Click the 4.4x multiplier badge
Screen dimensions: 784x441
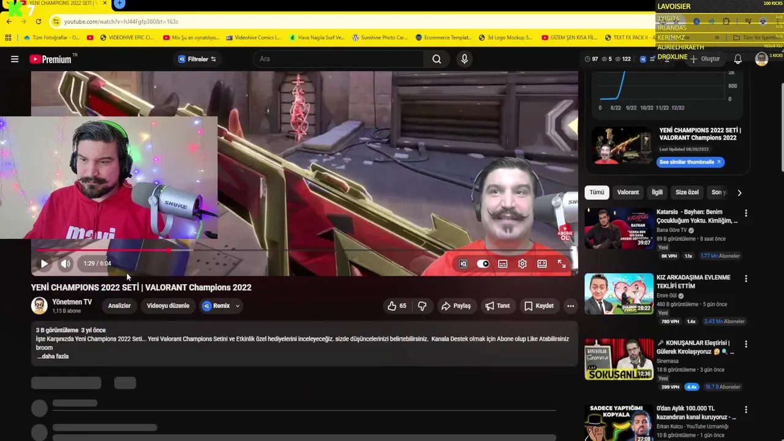click(x=692, y=387)
